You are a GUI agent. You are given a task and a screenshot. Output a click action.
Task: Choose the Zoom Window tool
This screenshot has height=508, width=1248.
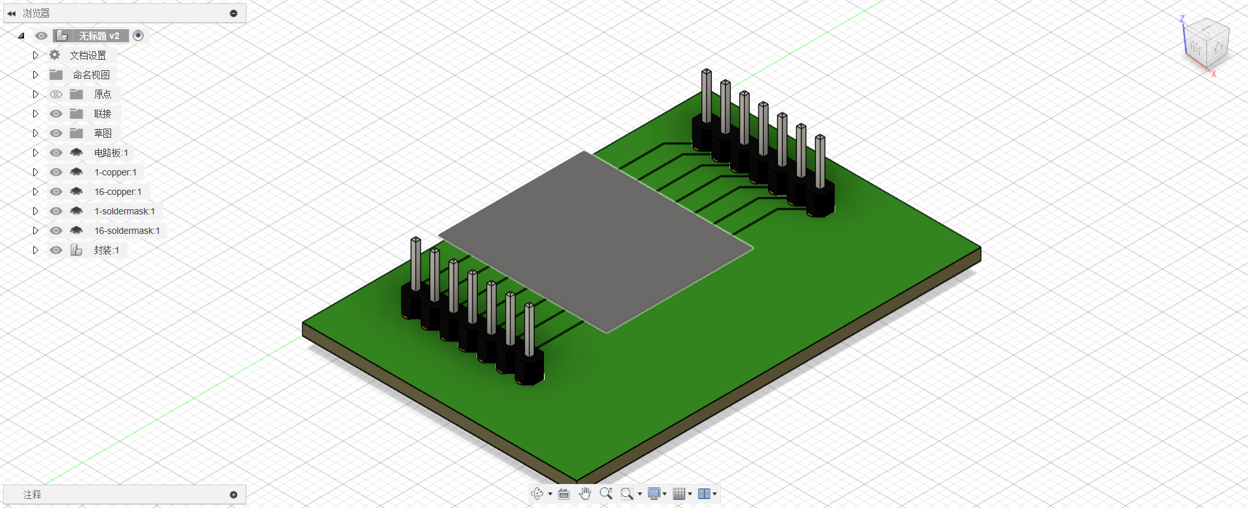click(x=627, y=494)
